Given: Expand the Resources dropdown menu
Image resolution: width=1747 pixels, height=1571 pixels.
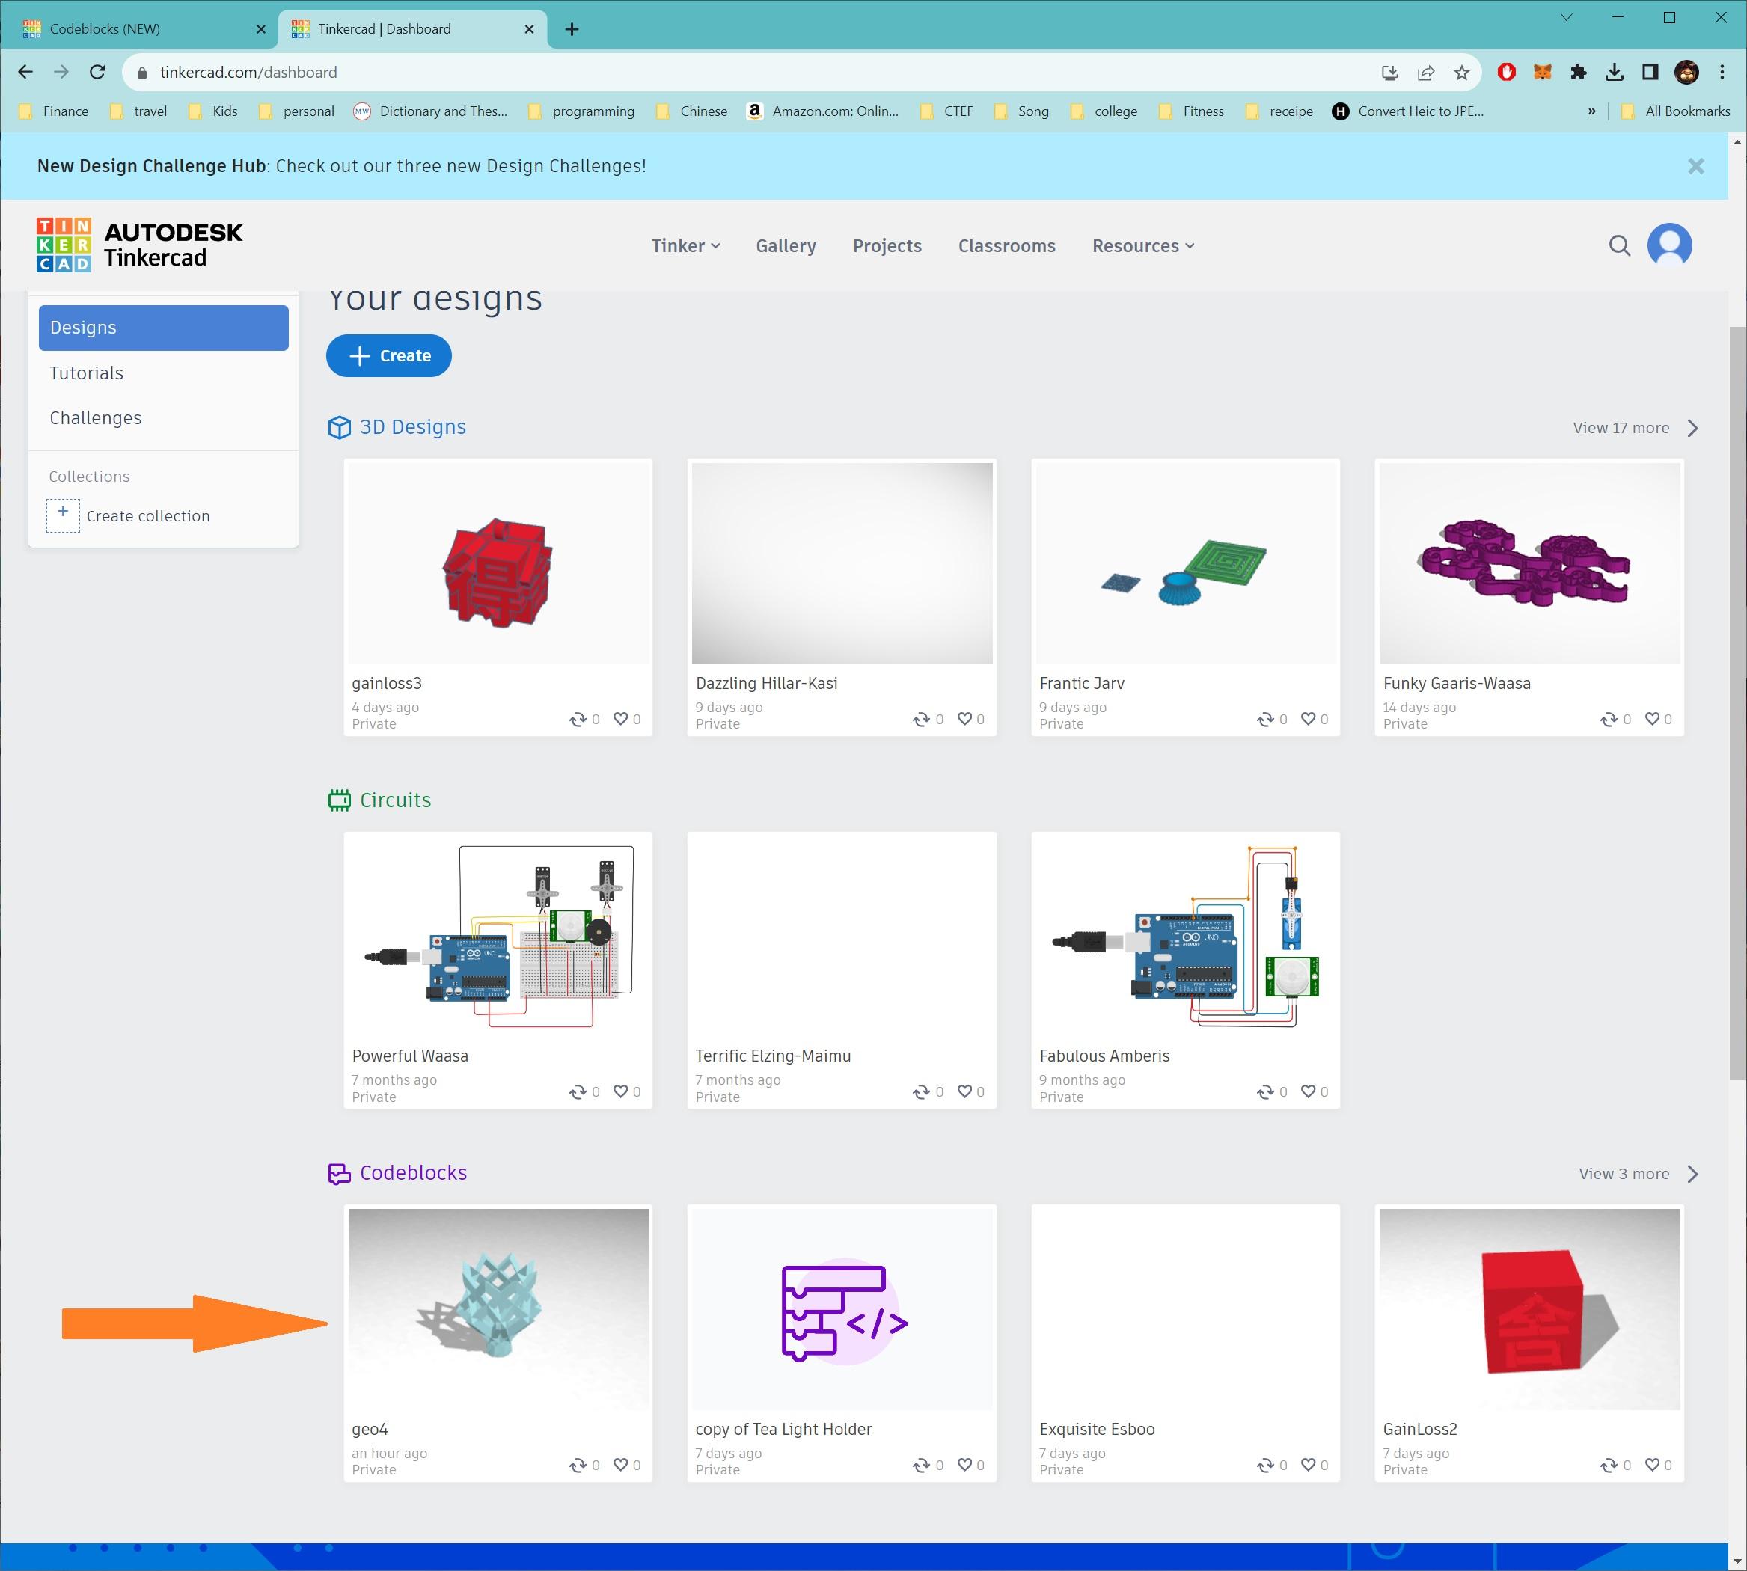Looking at the screenshot, I should click(1142, 246).
